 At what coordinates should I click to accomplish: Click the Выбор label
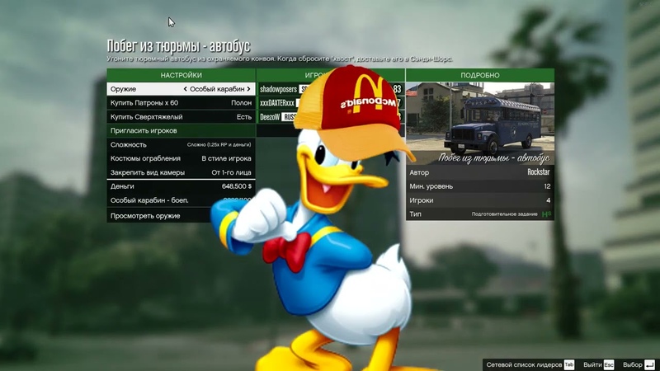[633, 364]
